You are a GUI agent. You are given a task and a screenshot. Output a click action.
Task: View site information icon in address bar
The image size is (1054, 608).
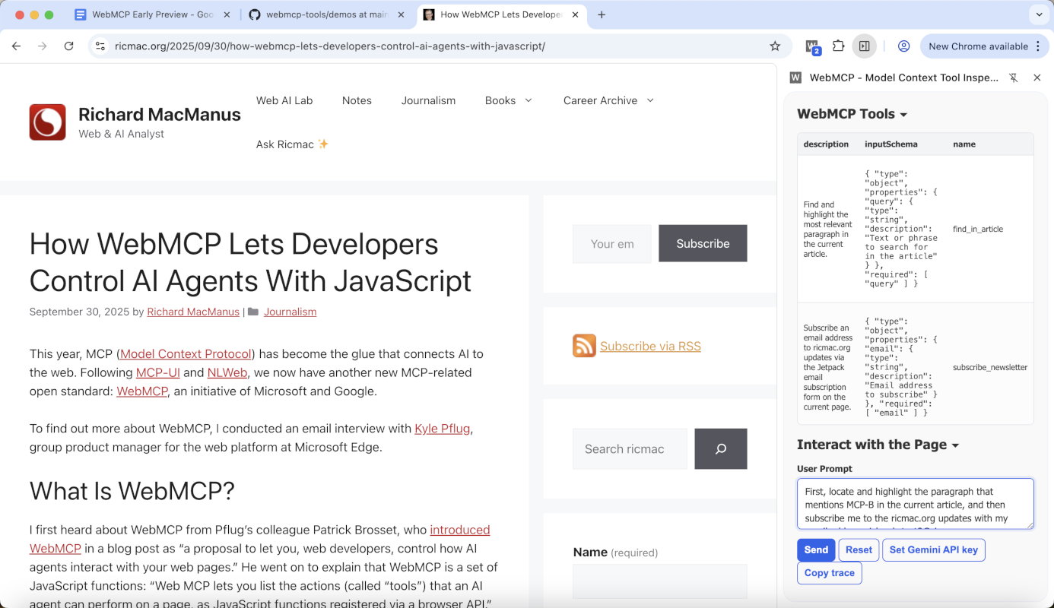(100, 46)
